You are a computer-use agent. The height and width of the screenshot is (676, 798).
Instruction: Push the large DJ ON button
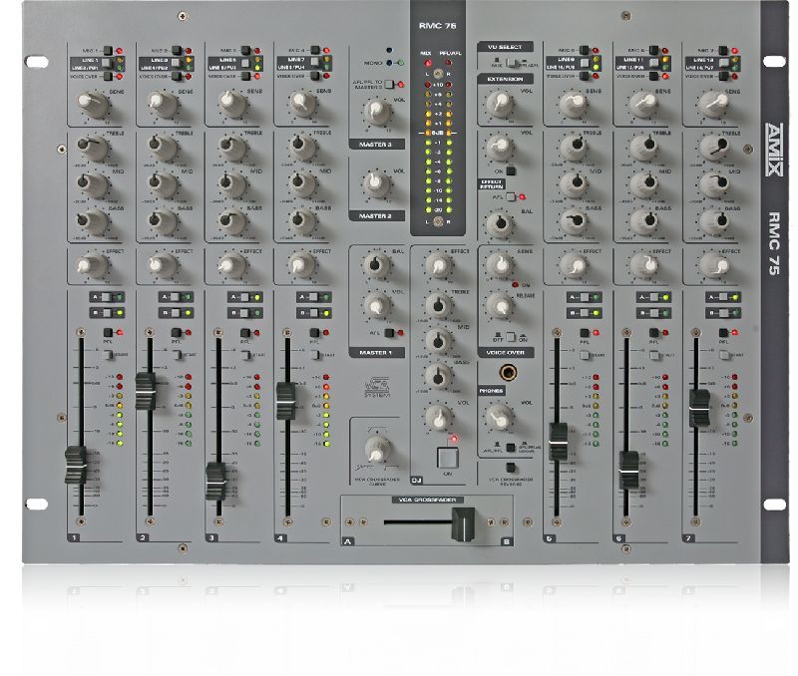[447, 458]
